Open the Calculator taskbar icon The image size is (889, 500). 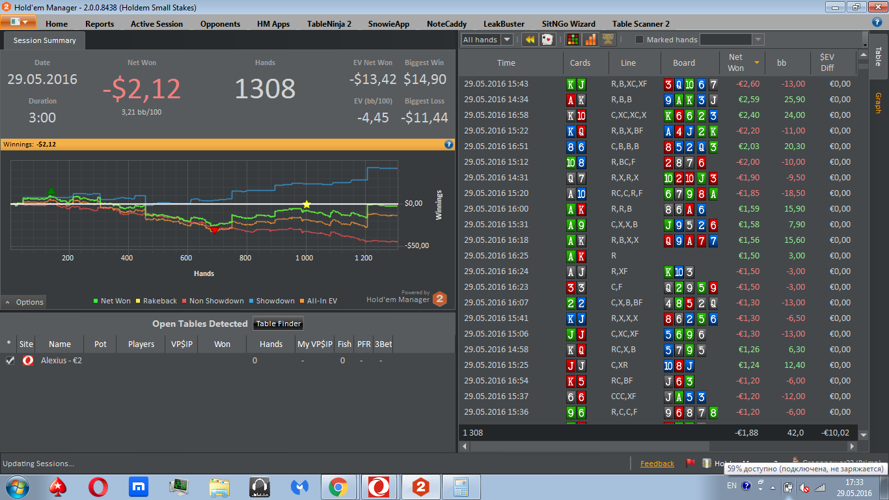click(x=461, y=486)
